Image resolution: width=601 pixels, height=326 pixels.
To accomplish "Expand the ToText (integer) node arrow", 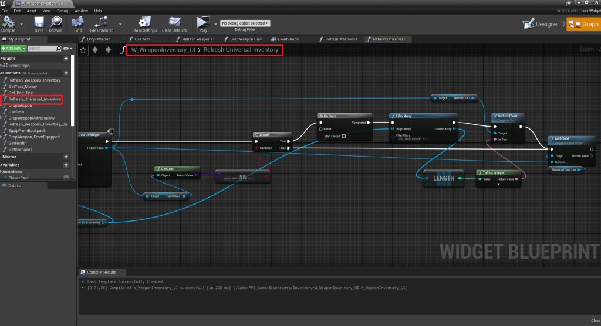I will (498, 185).
